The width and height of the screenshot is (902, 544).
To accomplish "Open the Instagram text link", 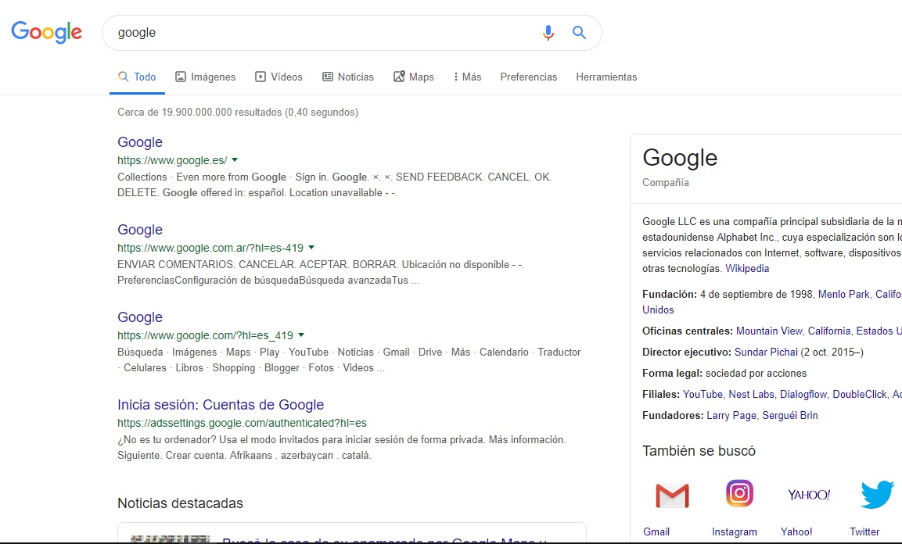I will [x=734, y=531].
